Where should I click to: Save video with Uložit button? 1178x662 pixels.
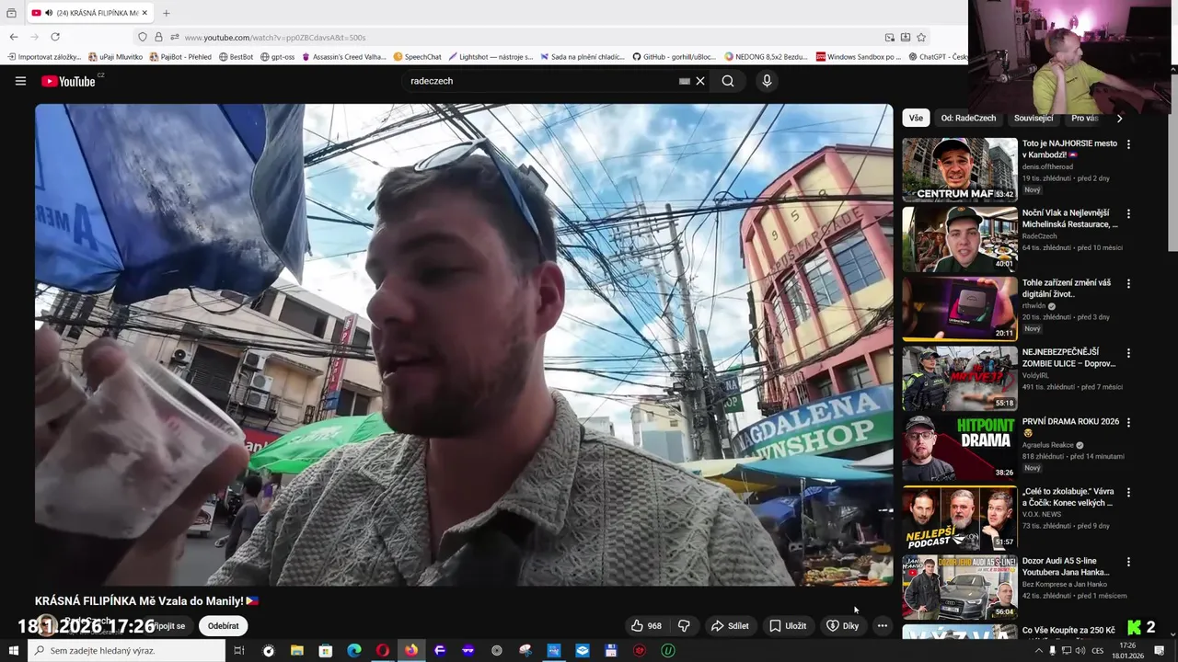point(787,625)
